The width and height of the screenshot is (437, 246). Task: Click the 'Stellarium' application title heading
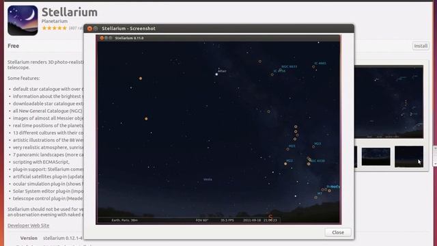(70, 12)
